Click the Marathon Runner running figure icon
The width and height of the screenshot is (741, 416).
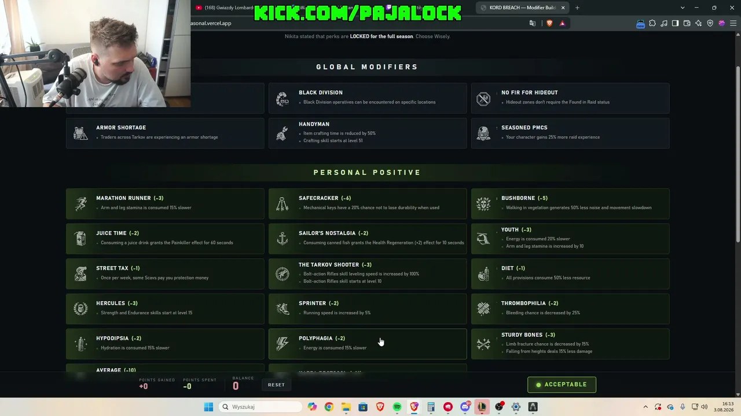[80, 204]
